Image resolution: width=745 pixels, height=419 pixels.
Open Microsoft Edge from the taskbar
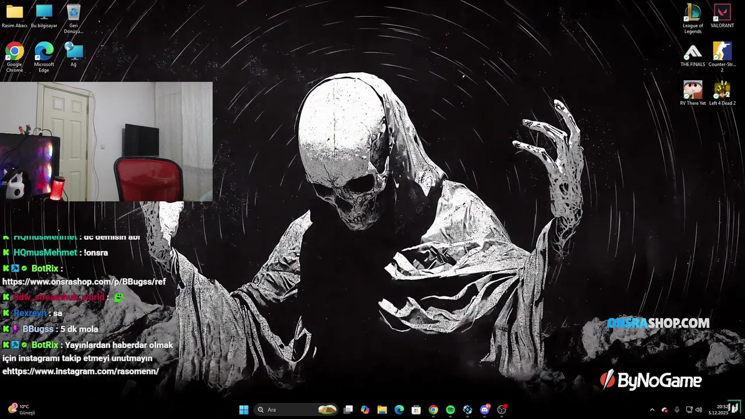(x=399, y=410)
